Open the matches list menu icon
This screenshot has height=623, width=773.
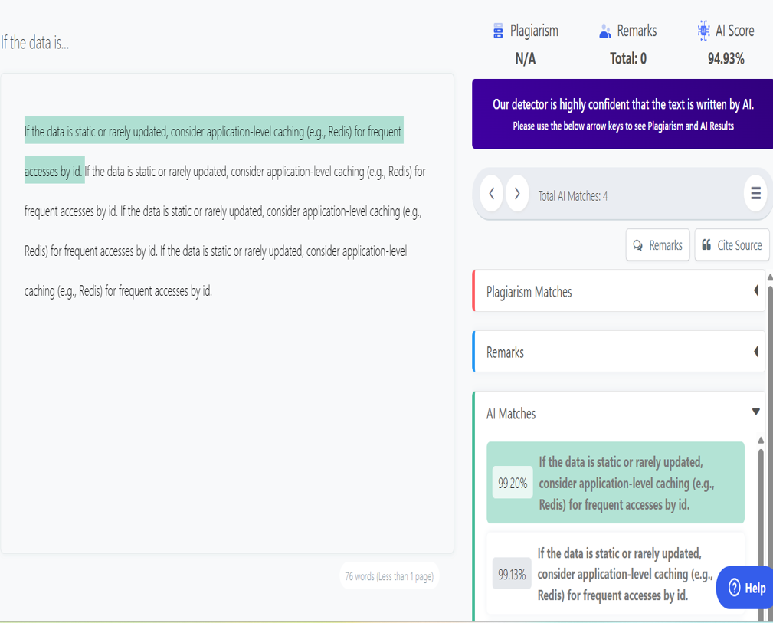pos(755,194)
